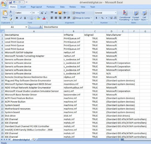The width and height of the screenshot is (151, 144).
Task: Center the text horizontally
Action: pyautogui.click(x=56, y=18)
